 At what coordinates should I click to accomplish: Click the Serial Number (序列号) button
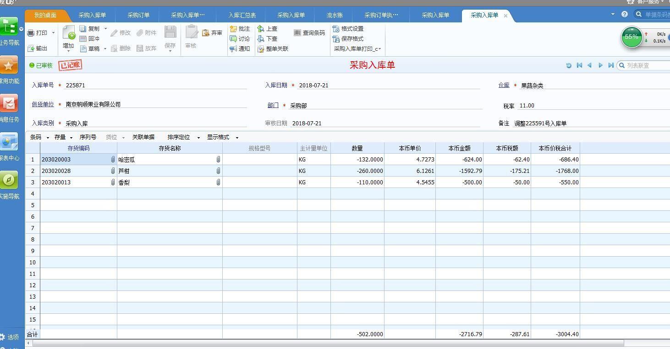(x=88, y=137)
